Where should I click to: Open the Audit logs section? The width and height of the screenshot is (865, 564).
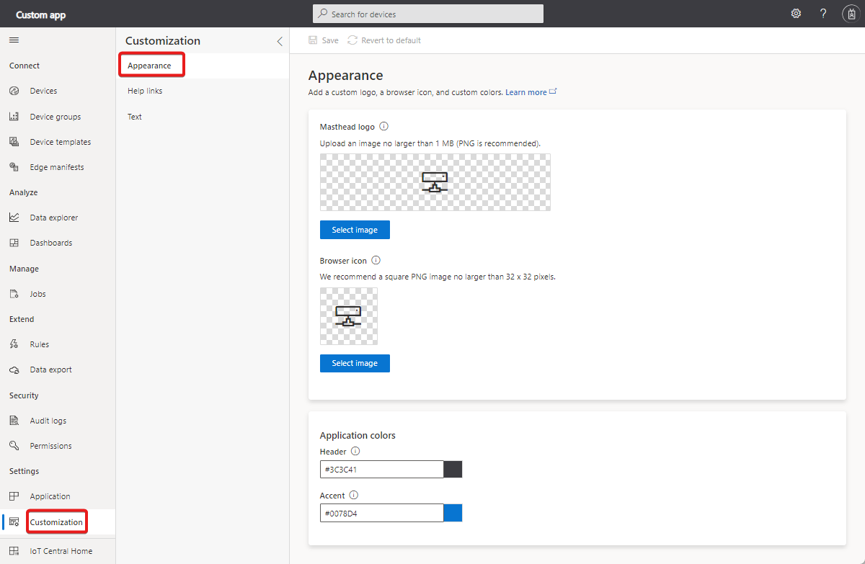14,420
